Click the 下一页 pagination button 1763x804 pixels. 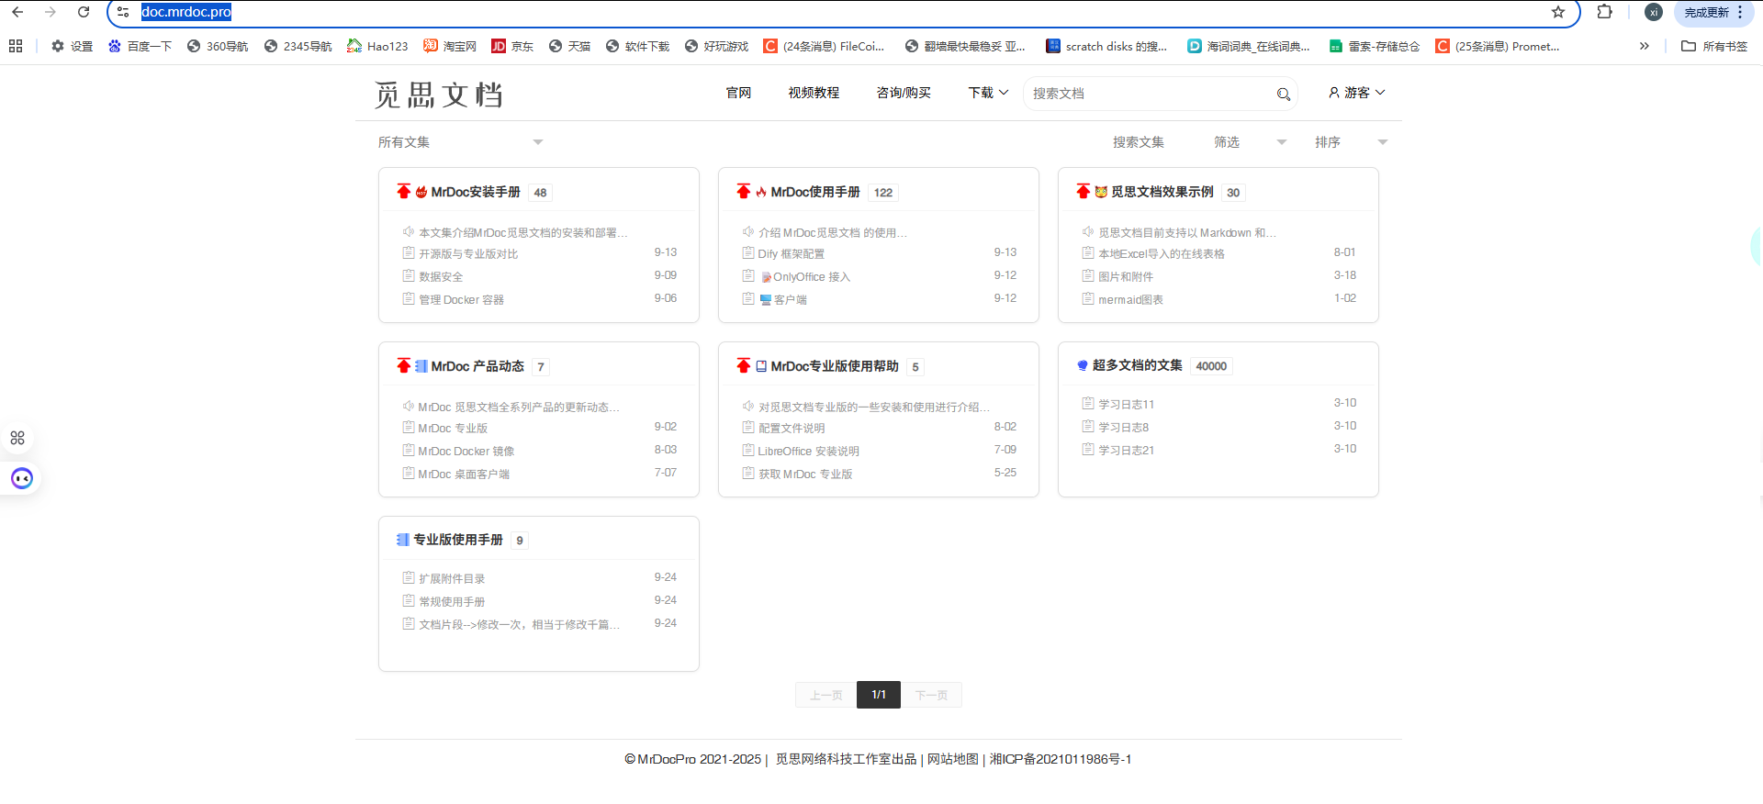pyautogui.click(x=931, y=695)
